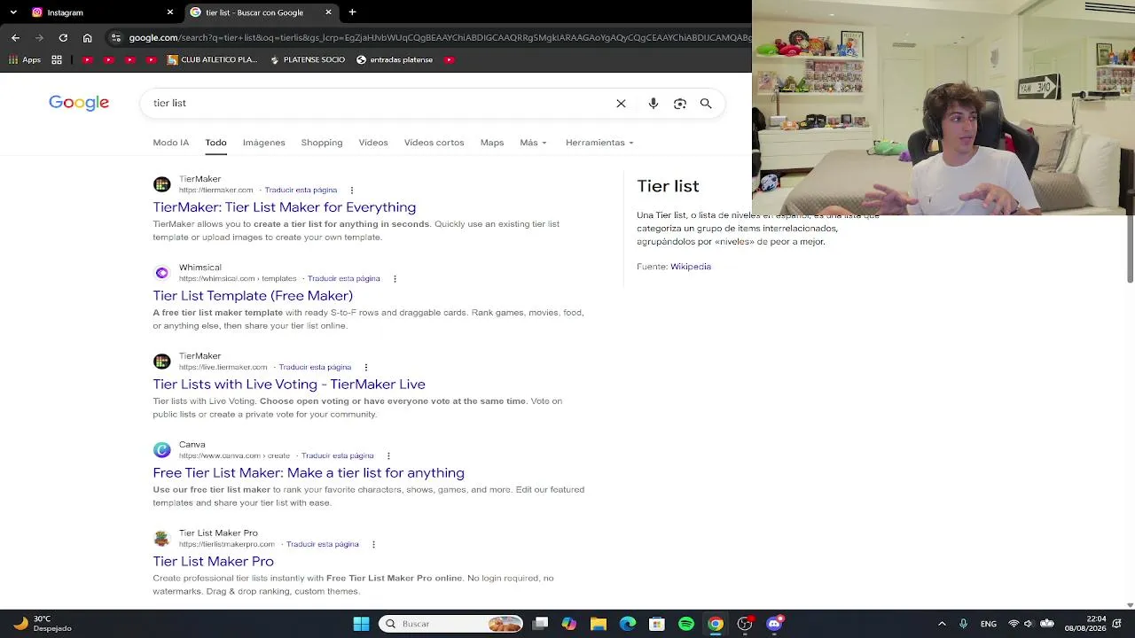Open the Wikipedia source link

click(691, 267)
